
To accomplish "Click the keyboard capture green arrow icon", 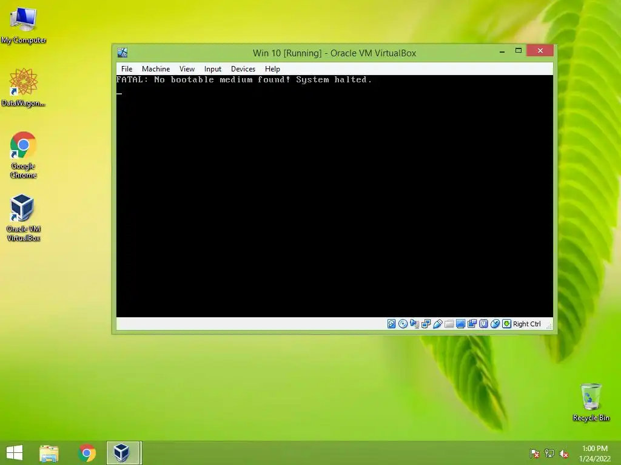I will coord(506,324).
